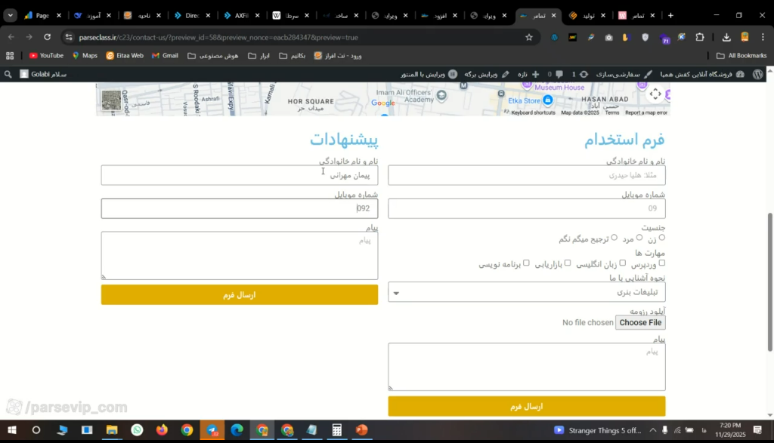The width and height of the screenshot is (774, 443).
Task: Open the تبلیغات بنری referral dropdown
Action: tap(526, 292)
